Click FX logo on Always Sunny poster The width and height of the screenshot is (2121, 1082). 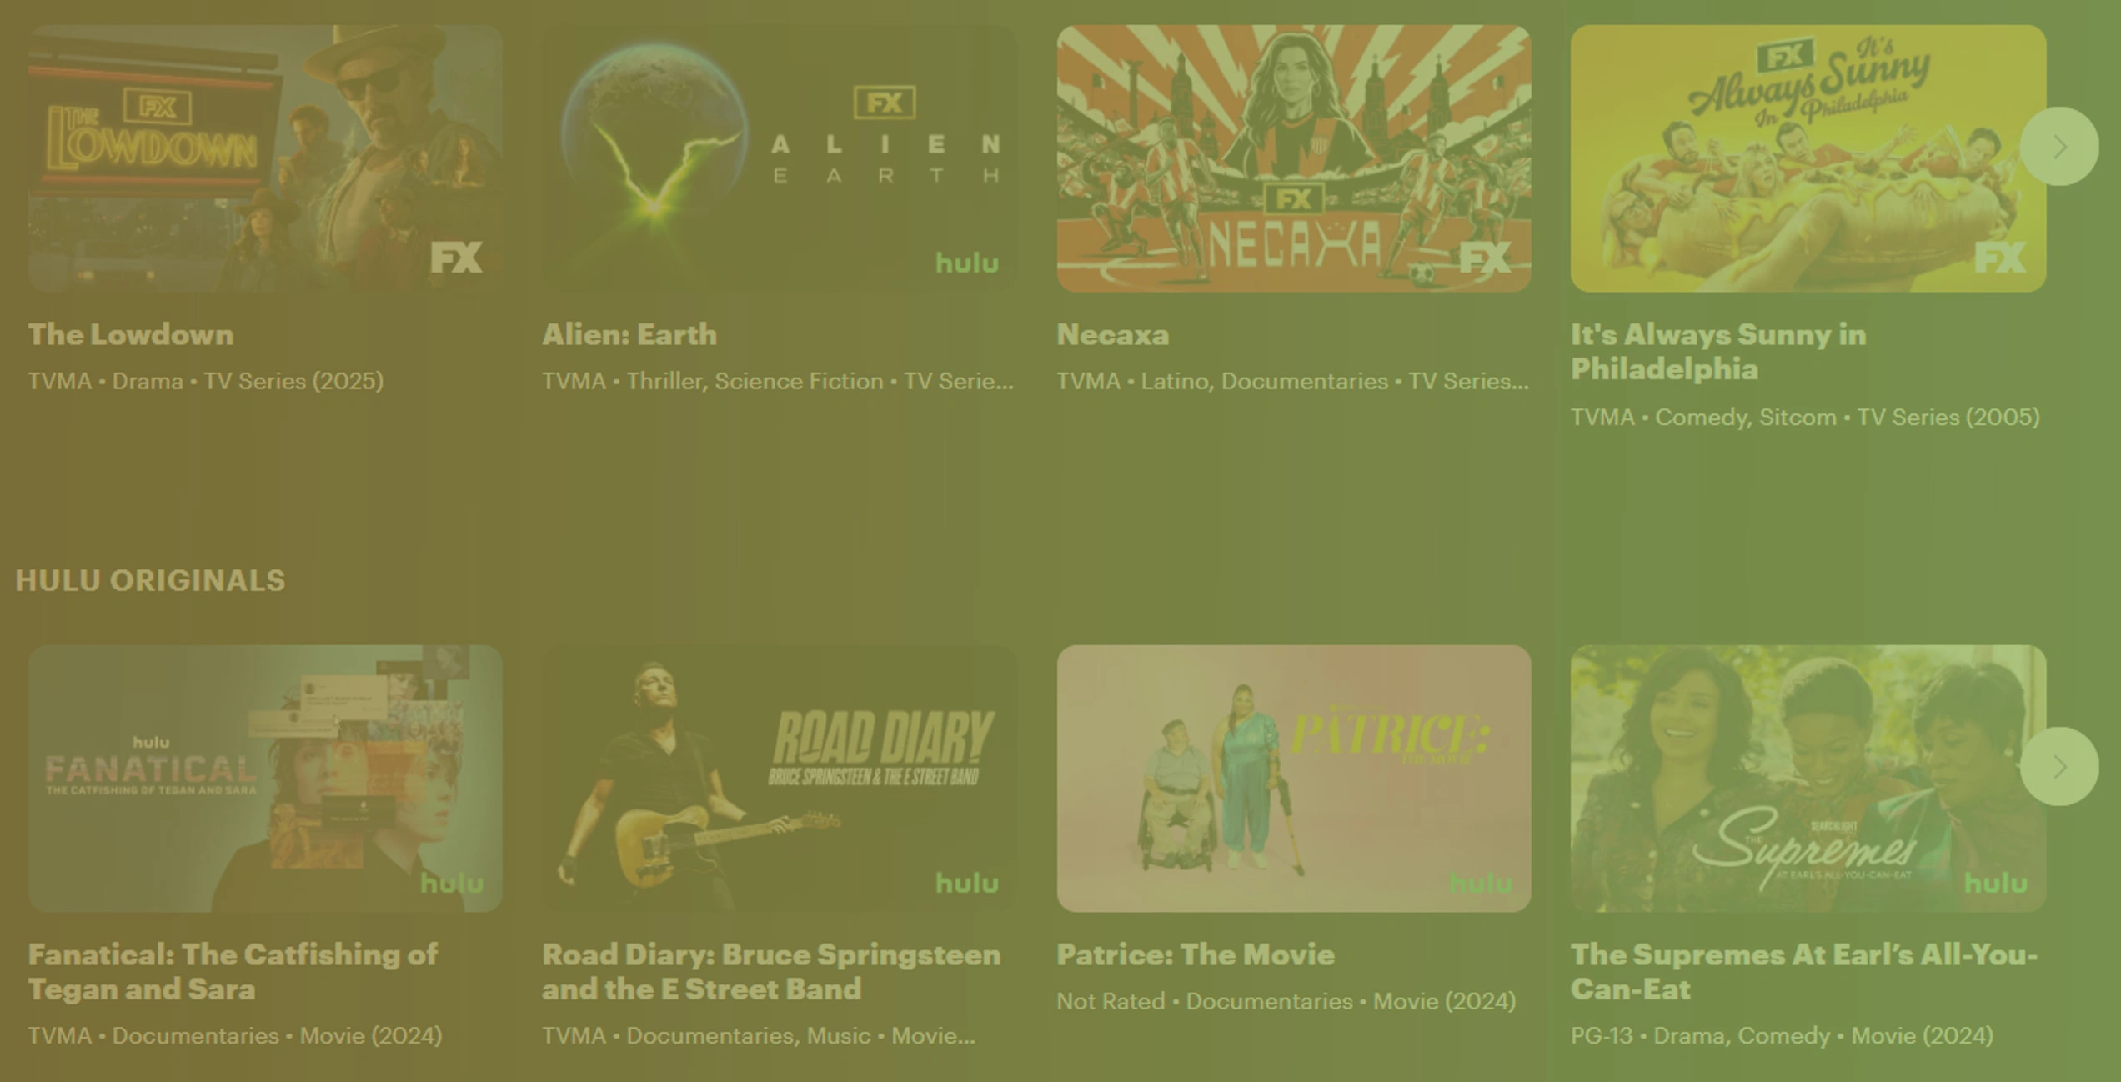coord(1999,258)
